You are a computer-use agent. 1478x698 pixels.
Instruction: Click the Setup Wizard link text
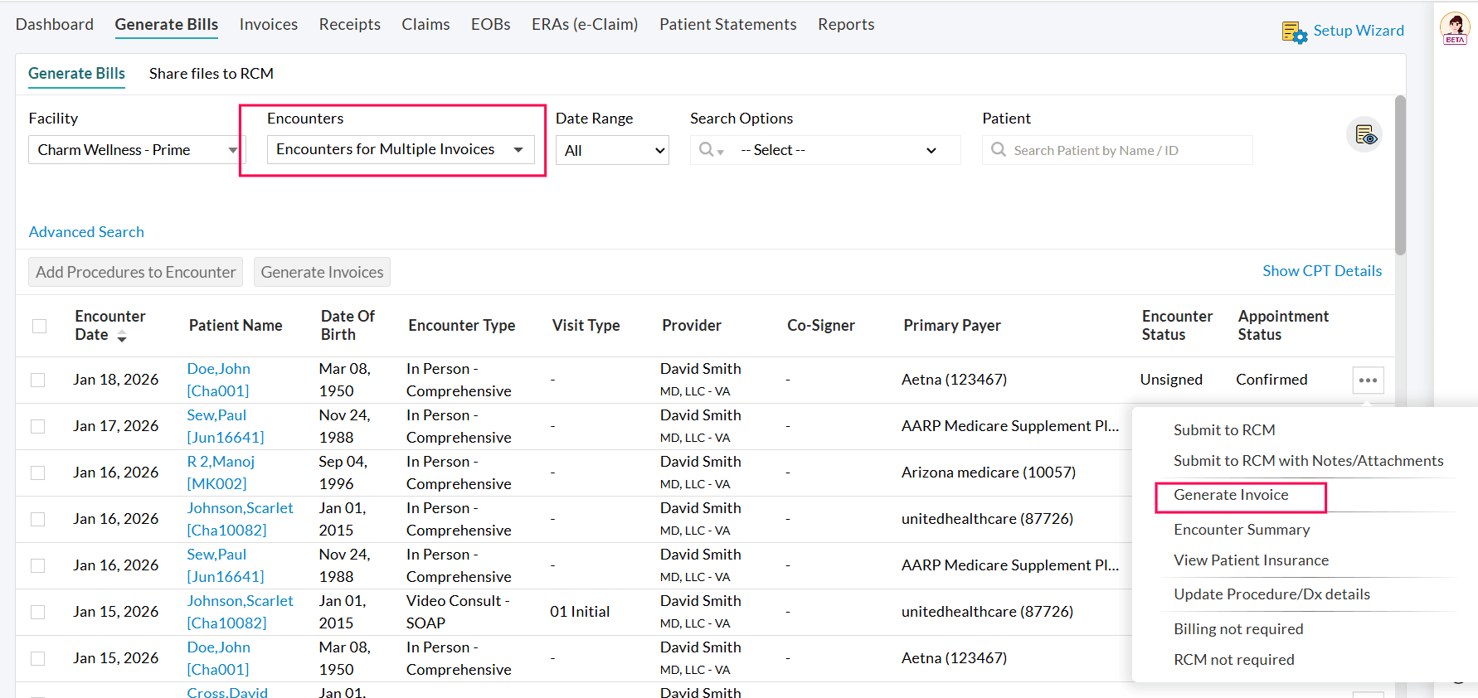1359,31
